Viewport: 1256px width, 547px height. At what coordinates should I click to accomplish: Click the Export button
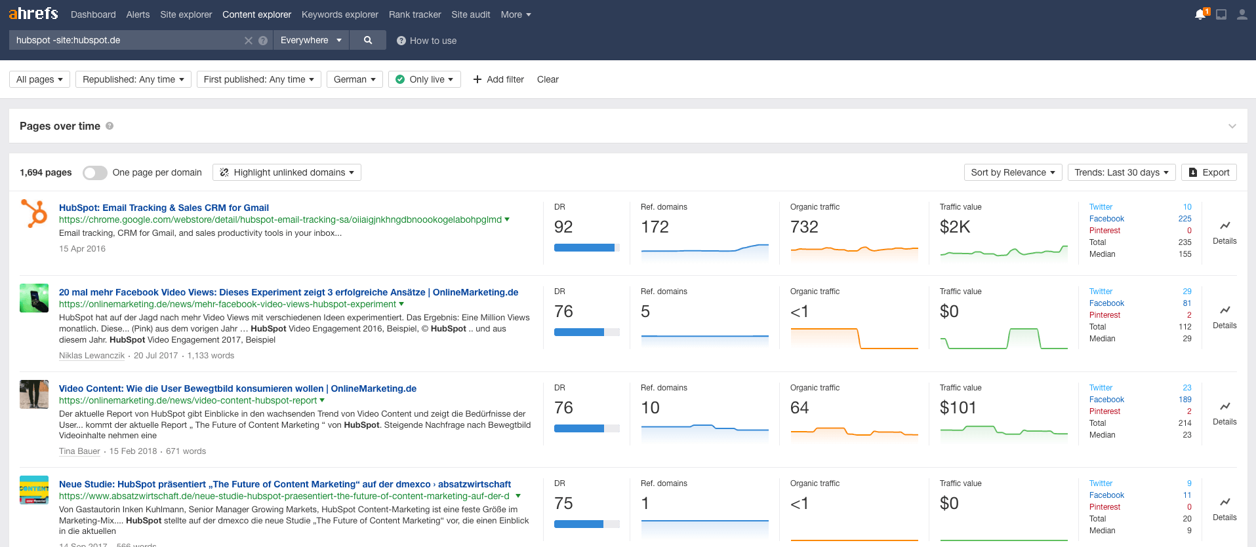tap(1209, 172)
